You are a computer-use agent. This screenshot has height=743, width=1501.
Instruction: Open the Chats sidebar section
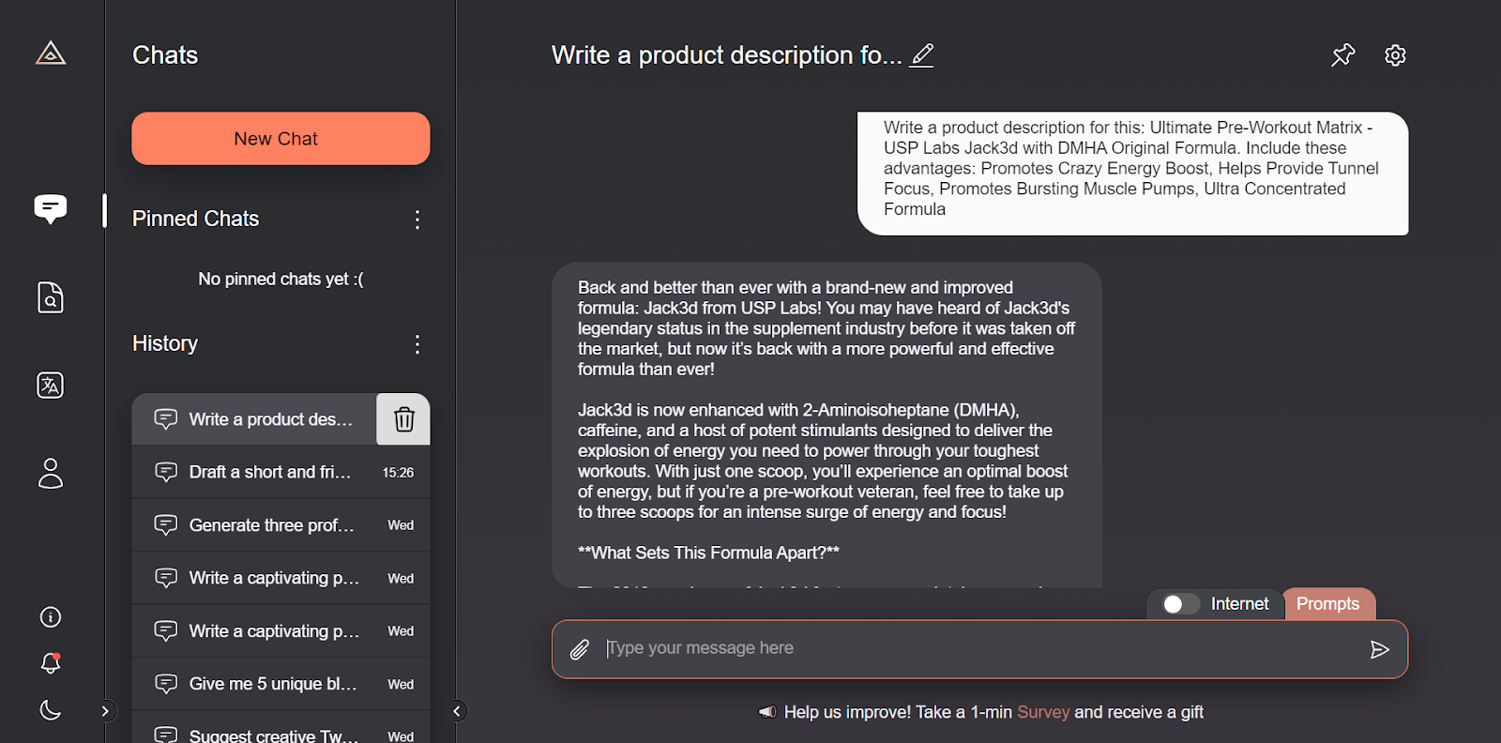(x=51, y=208)
